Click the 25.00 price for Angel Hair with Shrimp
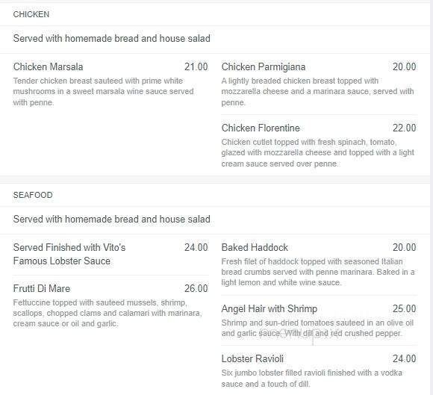This screenshot has width=433, height=395. pos(405,309)
